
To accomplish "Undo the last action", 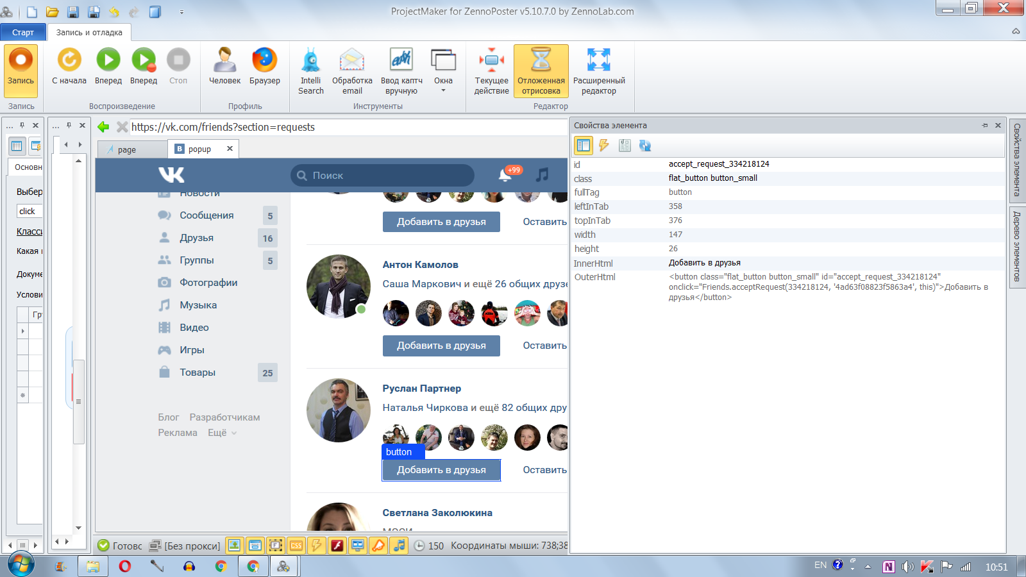I will (114, 12).
